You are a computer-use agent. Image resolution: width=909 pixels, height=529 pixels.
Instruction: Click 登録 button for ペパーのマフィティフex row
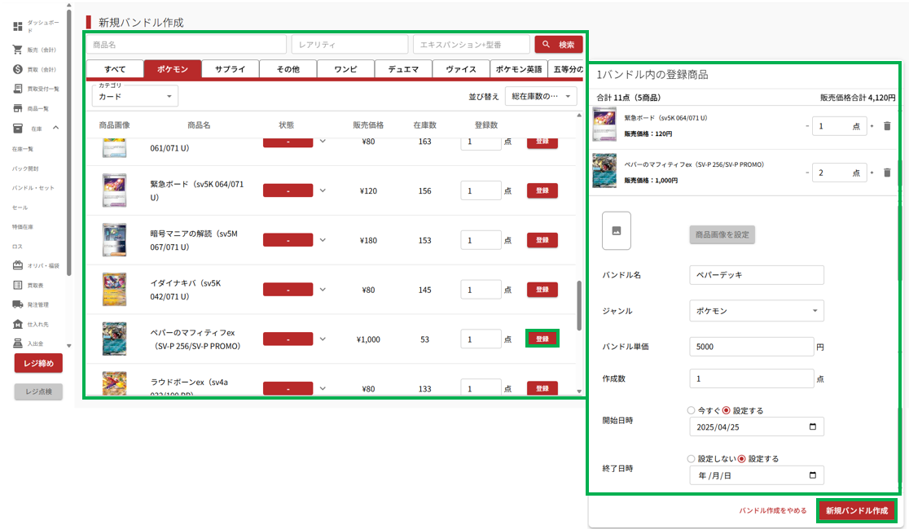[542, 339]
